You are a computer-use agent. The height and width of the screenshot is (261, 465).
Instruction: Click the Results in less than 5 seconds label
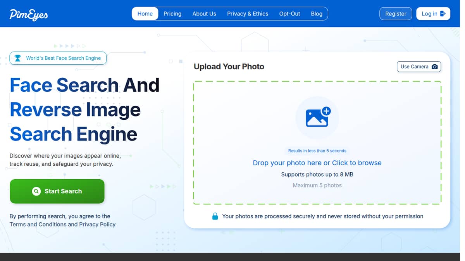pos(317,151)
